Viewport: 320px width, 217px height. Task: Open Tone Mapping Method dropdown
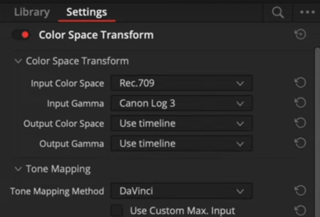point(181,191)
